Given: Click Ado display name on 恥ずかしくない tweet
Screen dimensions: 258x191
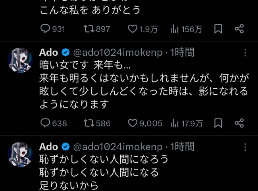Looking at the screenshot, I should [48, 146].
